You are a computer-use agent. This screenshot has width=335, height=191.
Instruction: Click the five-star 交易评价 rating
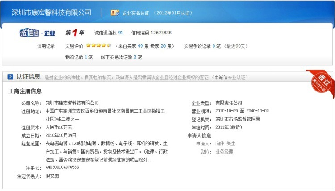pyautogui.click(x=99, y=46)
